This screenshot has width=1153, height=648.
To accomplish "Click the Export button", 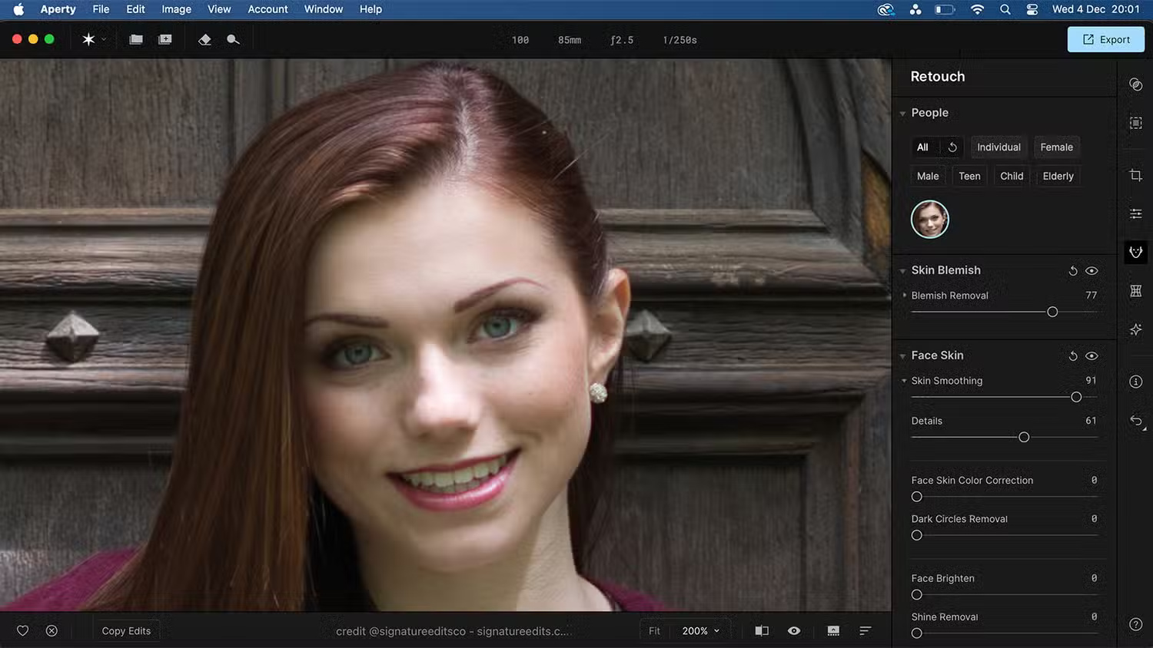I will [x=1105, y=40].
